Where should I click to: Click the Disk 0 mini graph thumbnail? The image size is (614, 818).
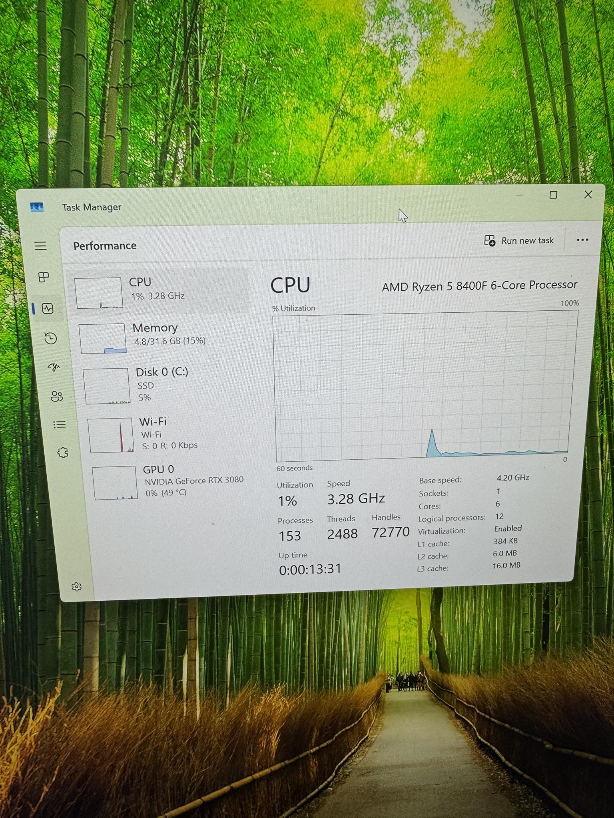tap(107, 386)
